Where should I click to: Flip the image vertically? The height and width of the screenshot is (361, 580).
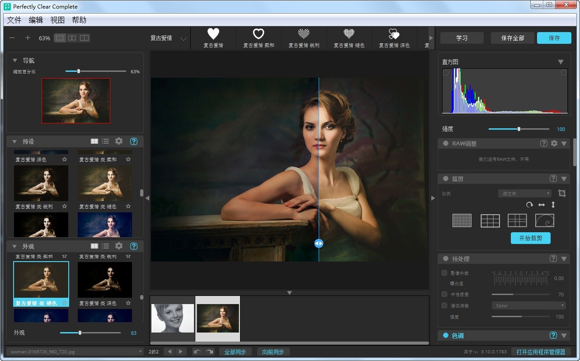(x=553, y=205)
